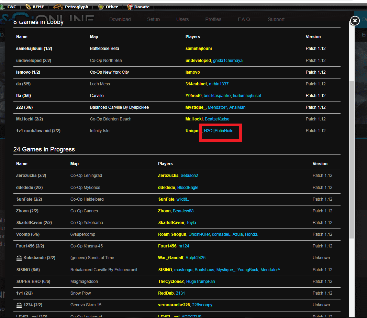Open the Support navigation item
367x318 pixels.
coord(276,19)
